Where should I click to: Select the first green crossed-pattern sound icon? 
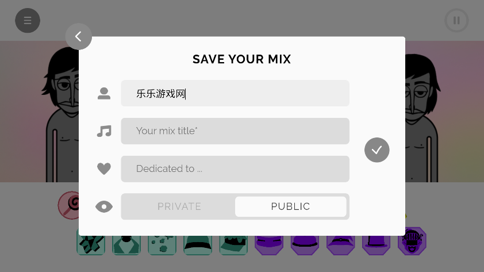click(91, 244)
